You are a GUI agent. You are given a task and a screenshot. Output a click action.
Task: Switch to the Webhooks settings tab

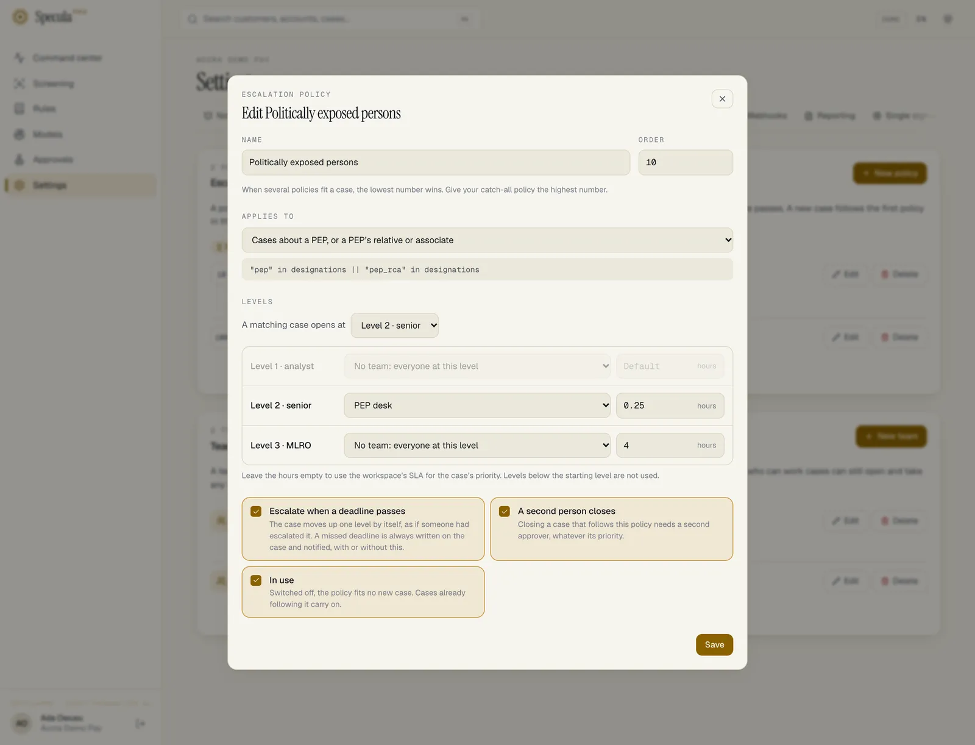(x=767, y=116)
